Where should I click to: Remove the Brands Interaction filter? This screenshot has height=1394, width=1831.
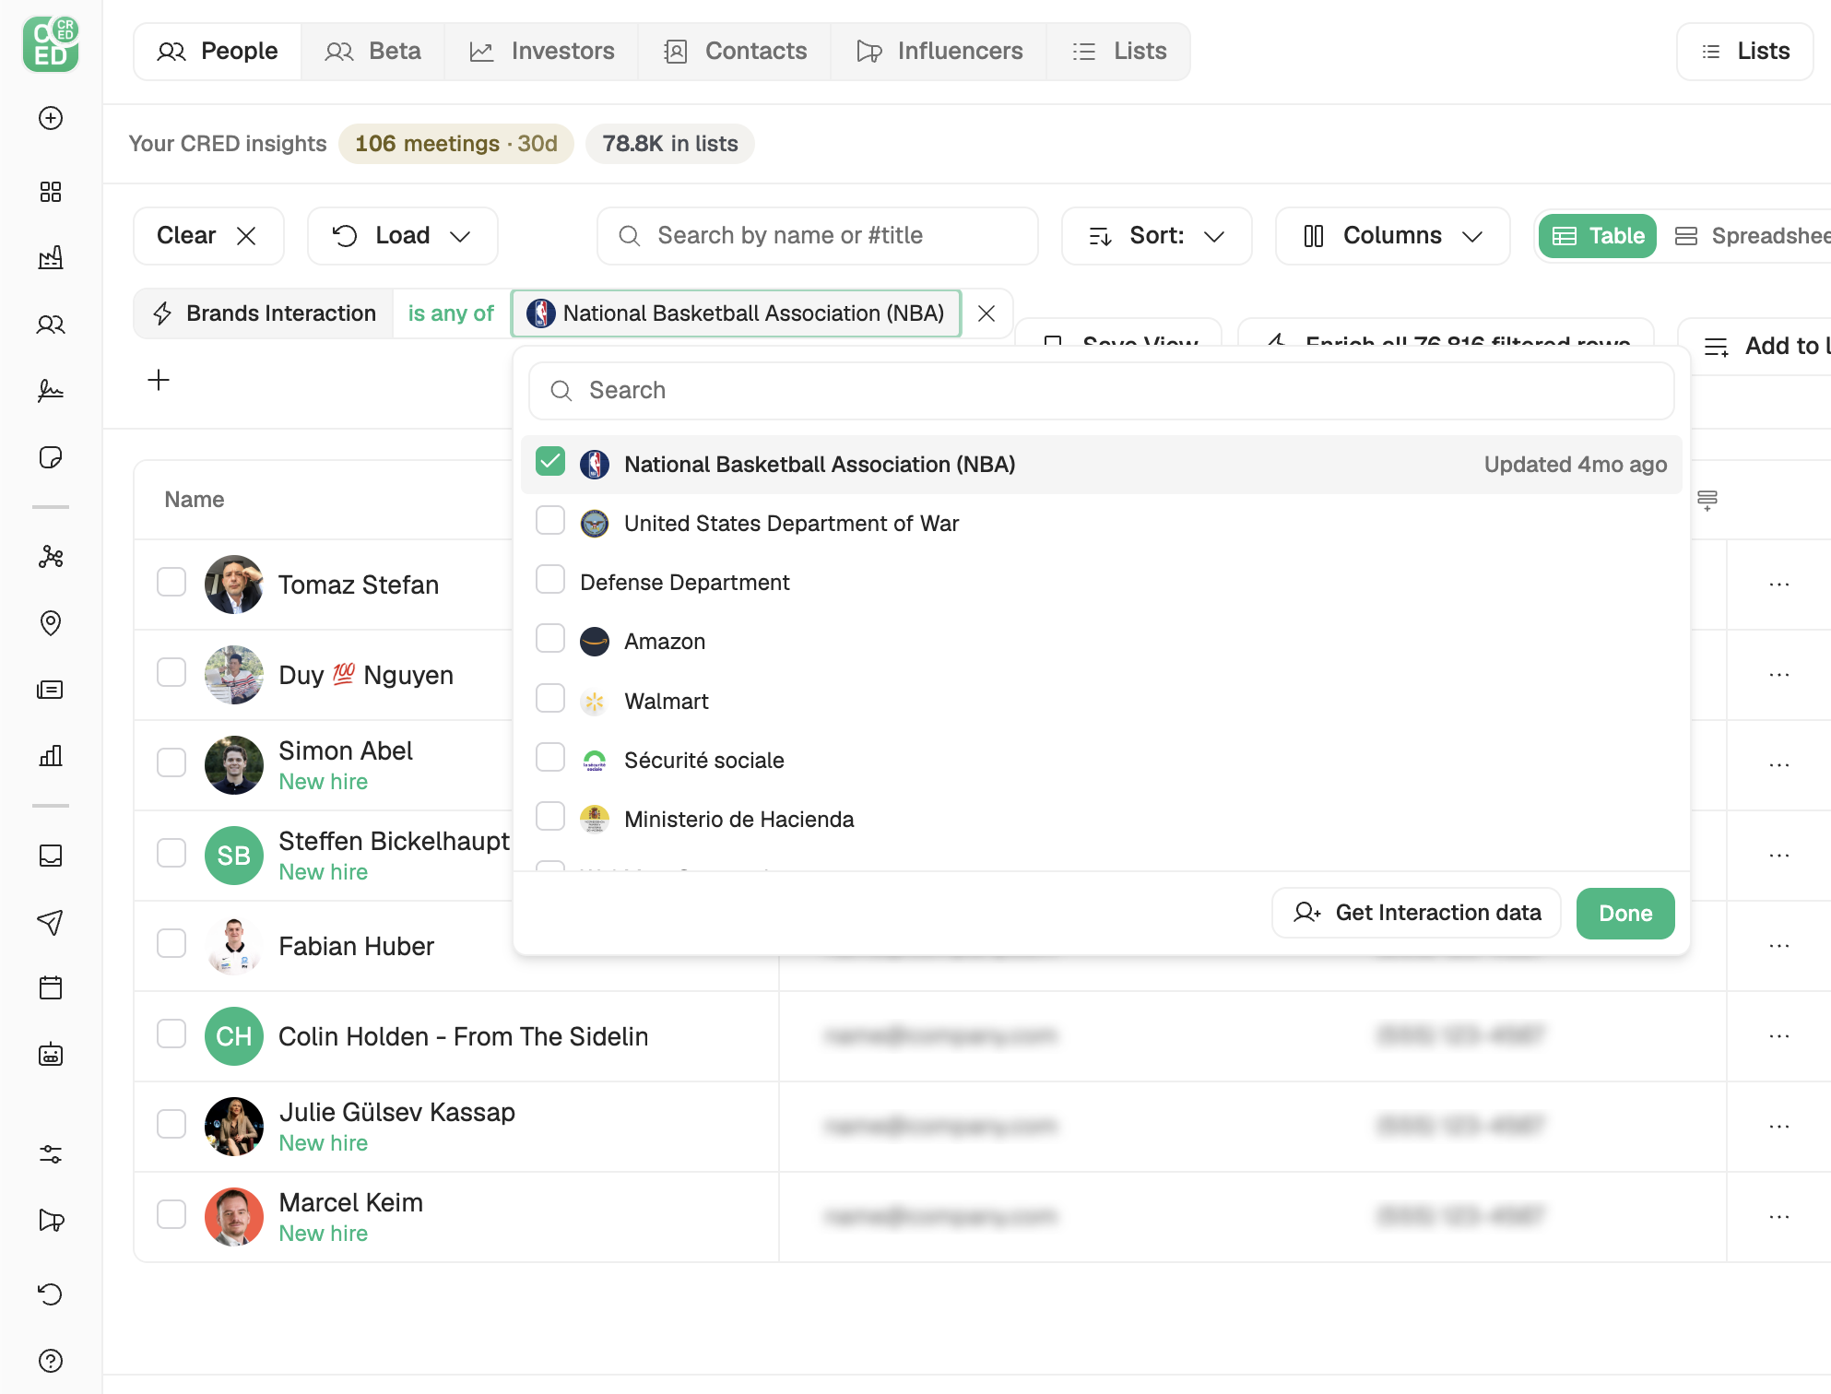pyautogui.click(x=986, y=313)
